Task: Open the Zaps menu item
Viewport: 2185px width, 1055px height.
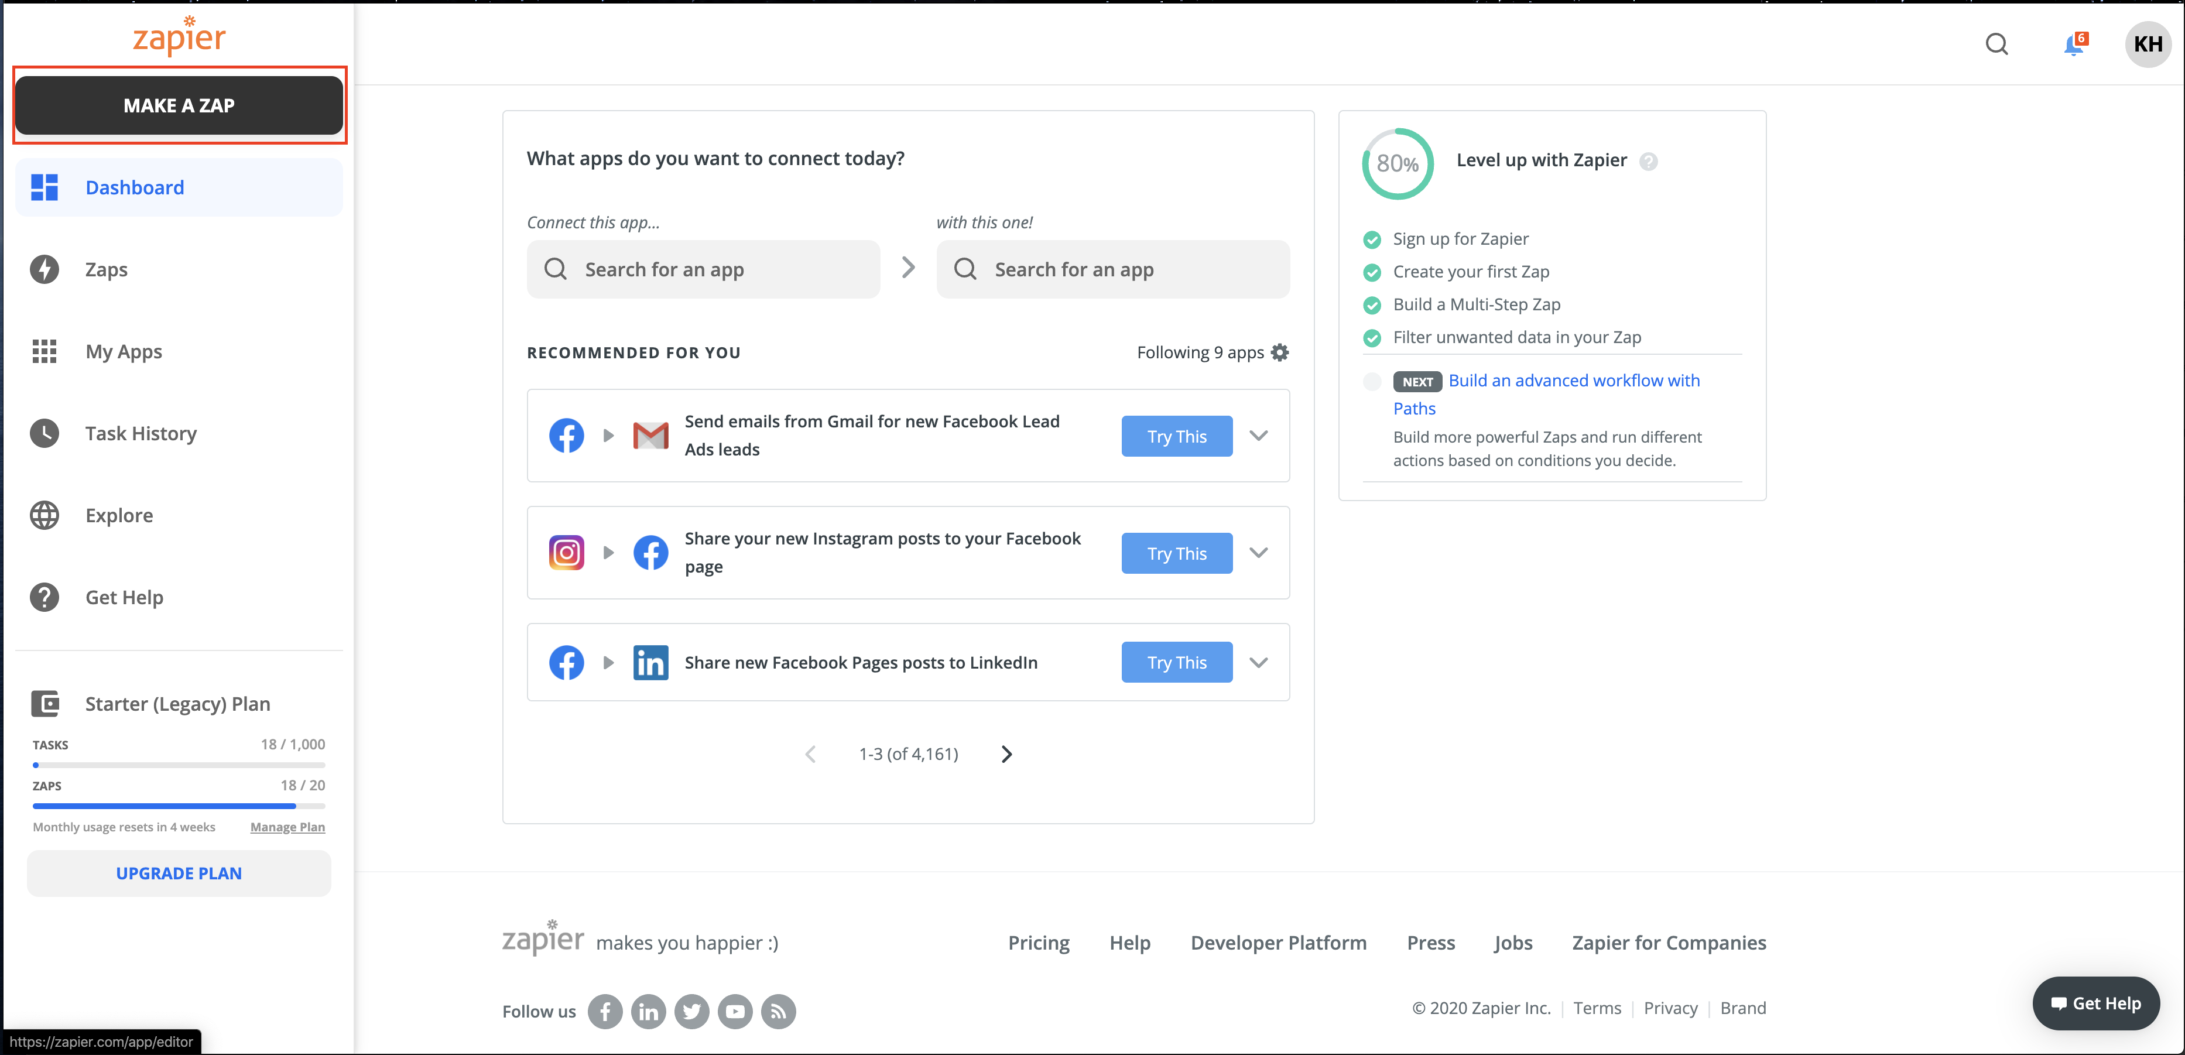Action: click(x=179, y=270)
